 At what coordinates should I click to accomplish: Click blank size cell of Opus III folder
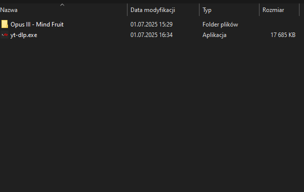[x=279, y=24]
